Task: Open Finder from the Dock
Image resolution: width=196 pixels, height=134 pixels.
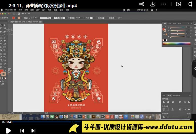Action: click(43, 117)
